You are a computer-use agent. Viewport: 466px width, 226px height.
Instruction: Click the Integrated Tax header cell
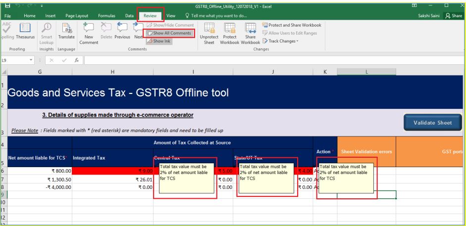tap(112, 158)
